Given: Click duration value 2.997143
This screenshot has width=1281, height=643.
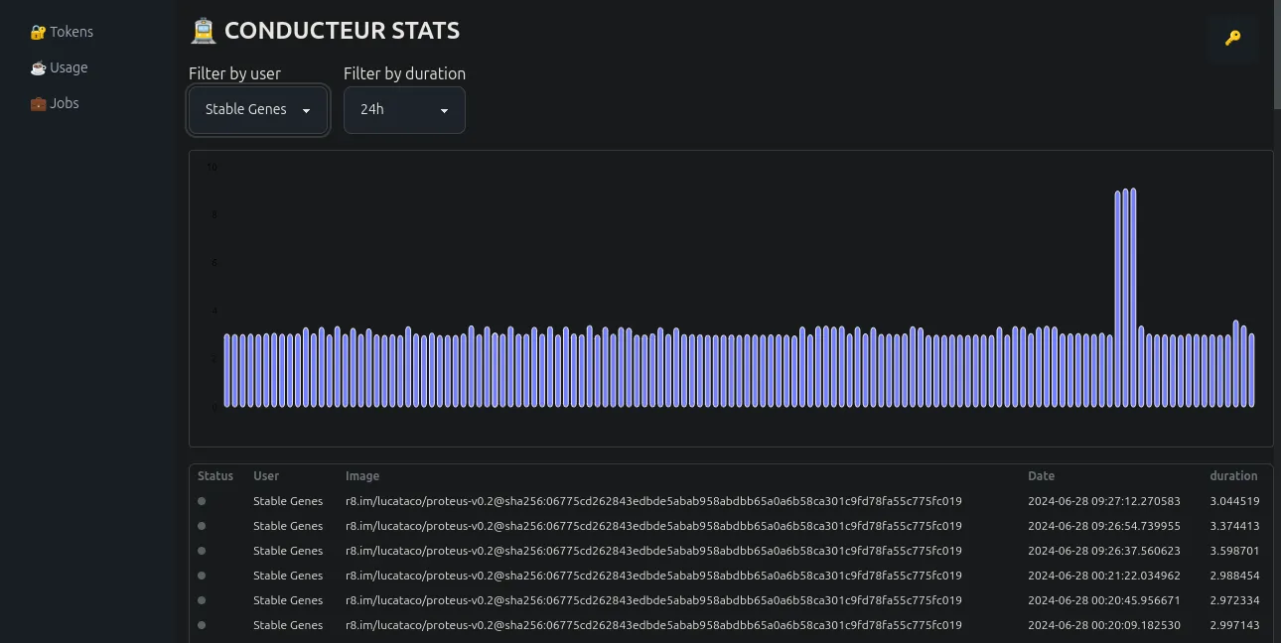Looking at the screenshot, I should click(x=1234, y=625).
